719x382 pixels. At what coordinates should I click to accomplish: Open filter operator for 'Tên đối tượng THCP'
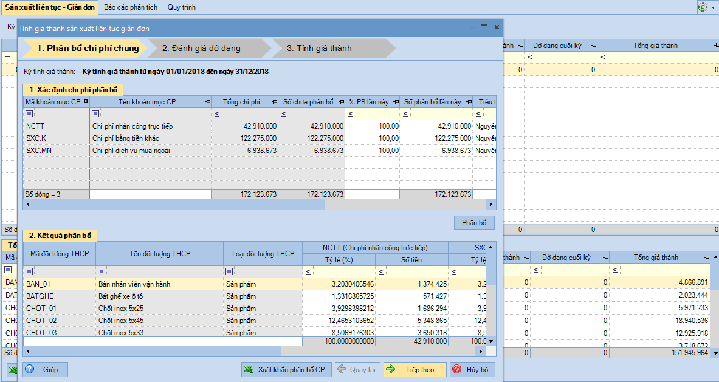(101, 271)
